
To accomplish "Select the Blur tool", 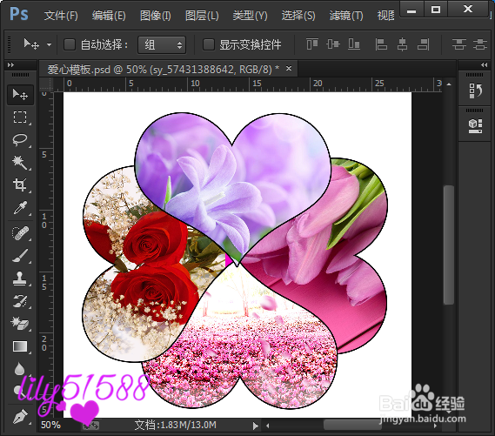I will [x=20, y=369].
